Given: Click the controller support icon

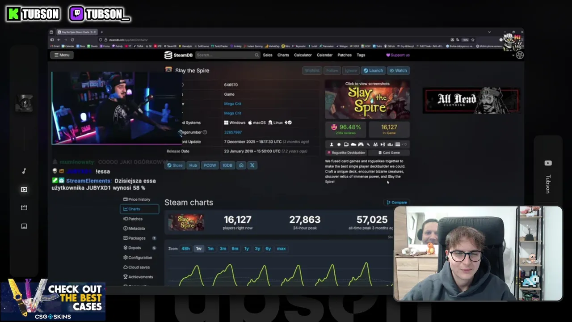Looking at the screenshot, I should (x=361, y=144).
